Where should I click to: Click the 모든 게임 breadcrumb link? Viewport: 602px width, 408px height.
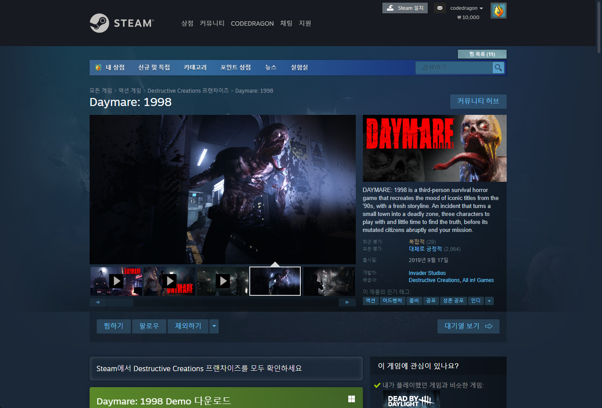point(101,90)
